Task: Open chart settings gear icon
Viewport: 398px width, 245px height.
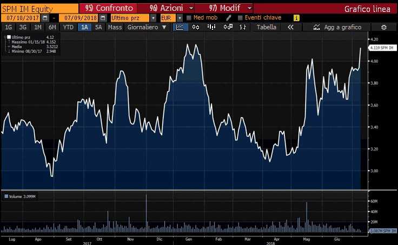Action: [384, 27]
